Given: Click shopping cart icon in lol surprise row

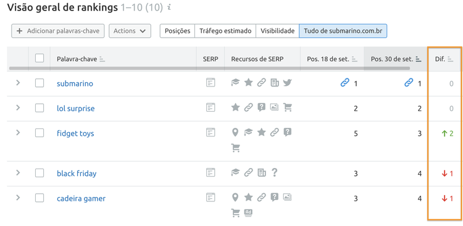Looking at the screenshot, I should coord(287,107).
